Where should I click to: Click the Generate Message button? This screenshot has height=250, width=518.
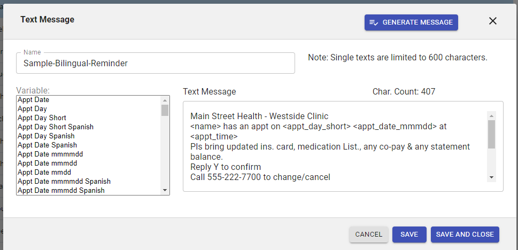tap(411, 22)
